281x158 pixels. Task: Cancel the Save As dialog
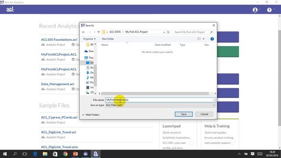(204, 114)
